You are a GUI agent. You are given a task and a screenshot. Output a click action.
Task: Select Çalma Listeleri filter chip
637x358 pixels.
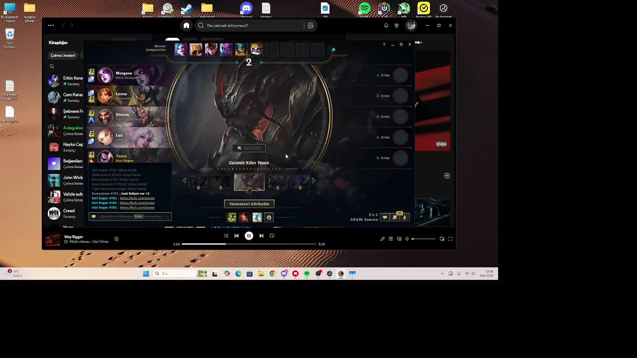pos(63,56)
